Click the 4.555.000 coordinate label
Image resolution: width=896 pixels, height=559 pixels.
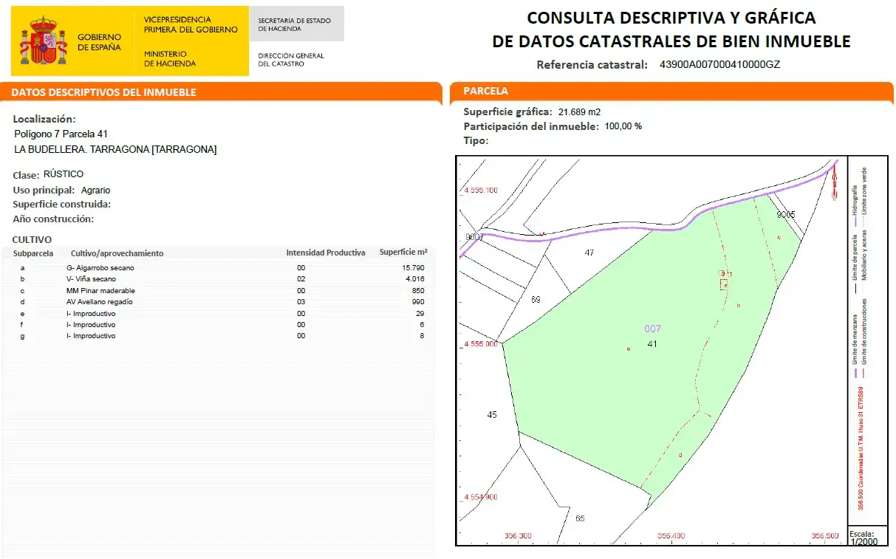pos(479,344)
